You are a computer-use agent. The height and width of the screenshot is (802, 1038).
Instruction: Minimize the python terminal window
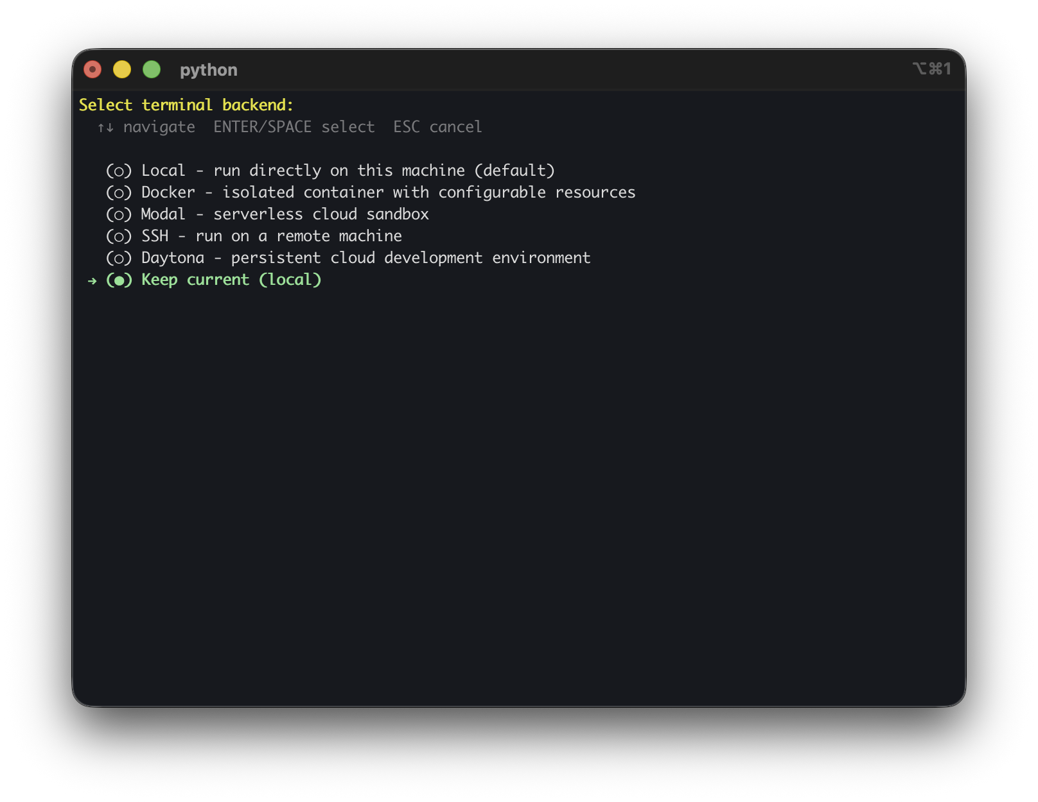(x=122, y=69)
